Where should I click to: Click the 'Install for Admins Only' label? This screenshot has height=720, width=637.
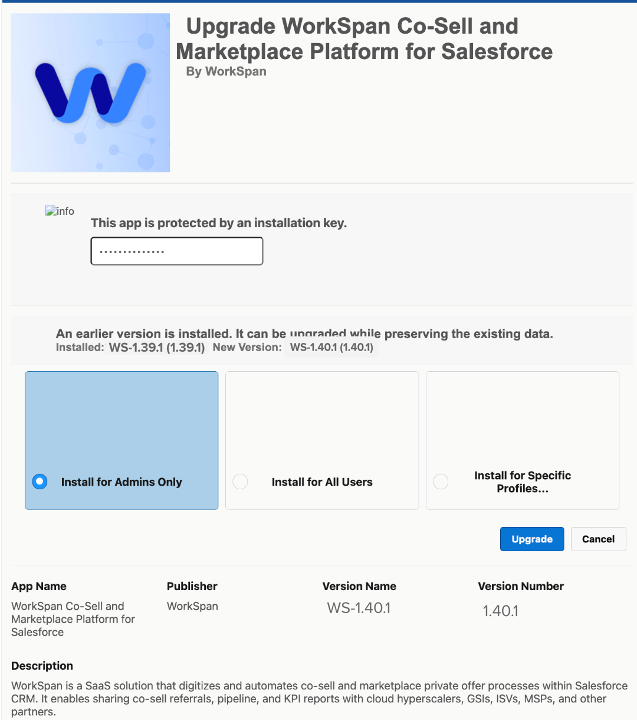(x=122, y=482)
